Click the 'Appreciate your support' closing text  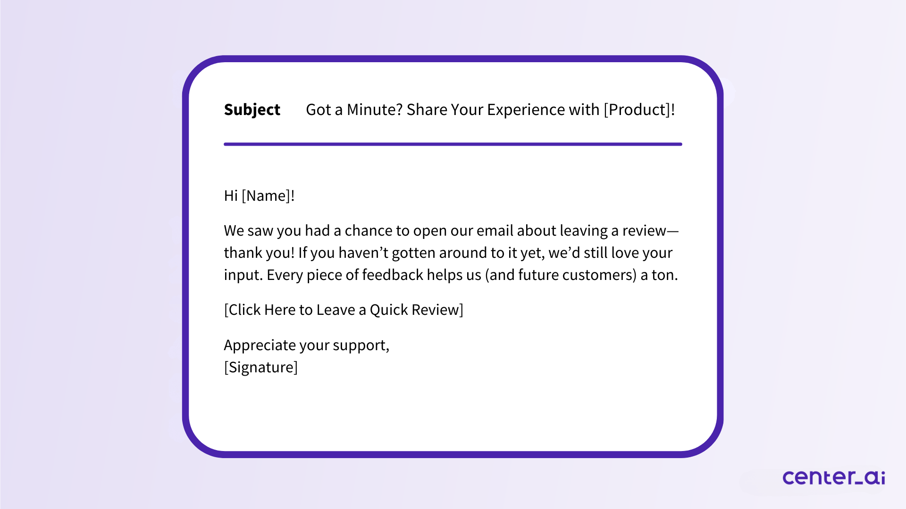307,345
